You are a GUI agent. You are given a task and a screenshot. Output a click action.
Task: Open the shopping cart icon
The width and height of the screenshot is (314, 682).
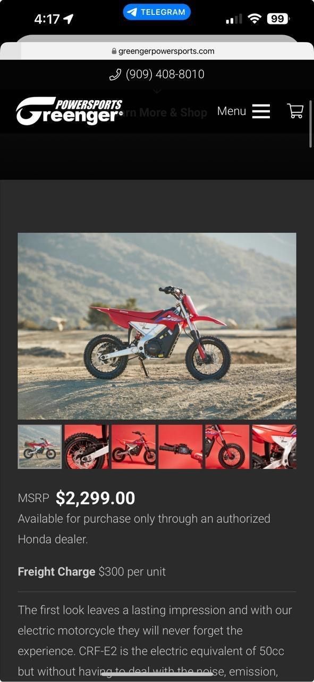point(295,111)
